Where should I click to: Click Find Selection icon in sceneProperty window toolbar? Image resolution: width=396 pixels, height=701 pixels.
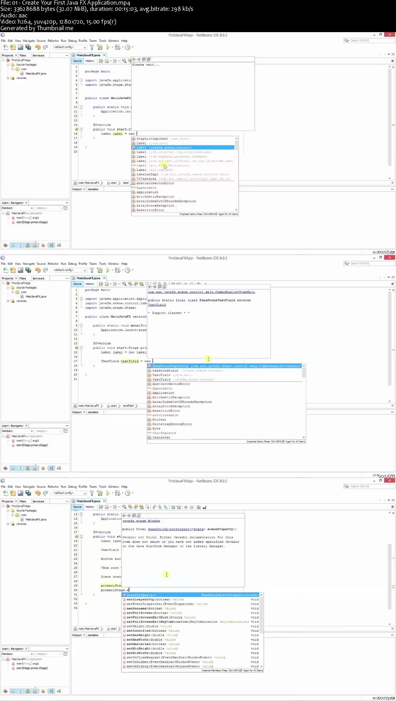pos(125,507)
